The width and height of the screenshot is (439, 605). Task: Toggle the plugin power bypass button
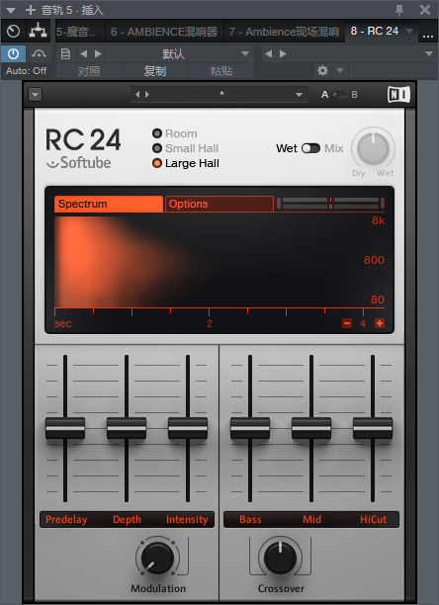pyautogui.click(x=13, y=53)
